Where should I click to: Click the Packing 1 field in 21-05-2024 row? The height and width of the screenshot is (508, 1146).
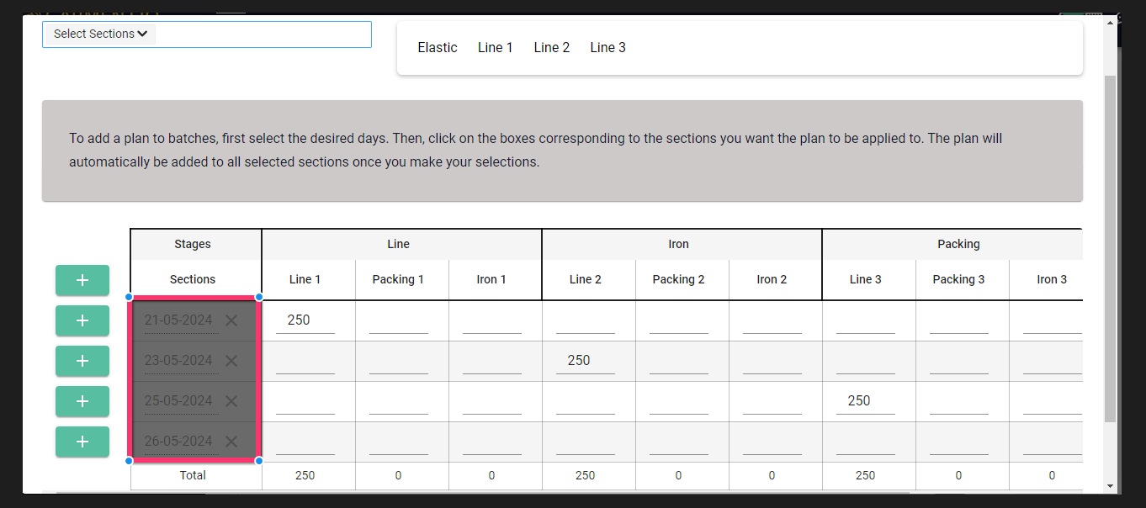tap(399, 320)
